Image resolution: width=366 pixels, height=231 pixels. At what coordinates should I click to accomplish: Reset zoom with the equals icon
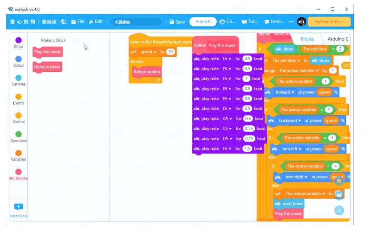(x=339, y=210)
